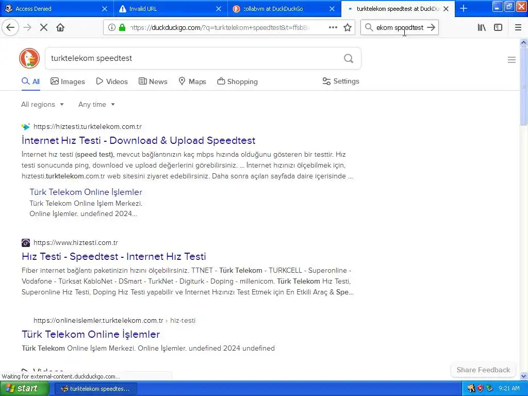The image size is (528, 396).
Task: Switch to Shopping results
Action: coord(237,81)
